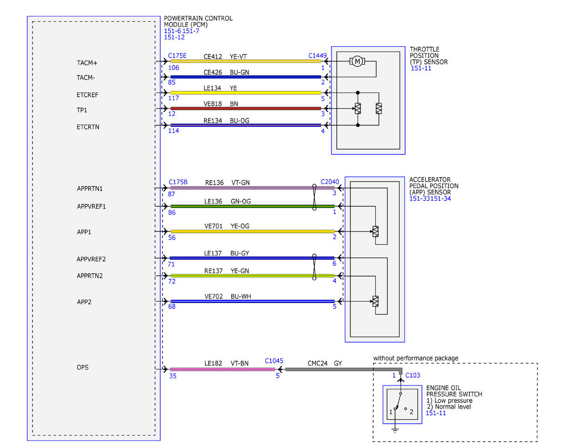Open 151-11 link under Throttle Position Sensor
The height and width of the screenshot is (446, 578).
tap(421, 68)
